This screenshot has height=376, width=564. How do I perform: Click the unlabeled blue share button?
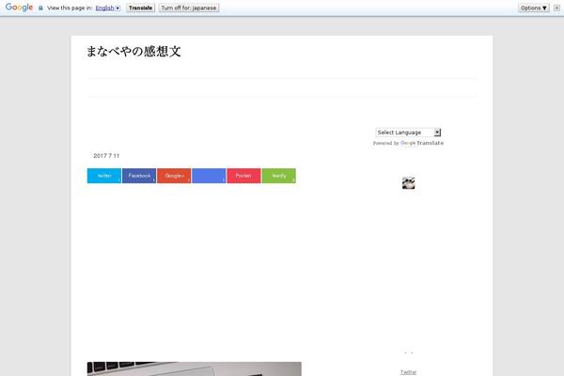pos(209,176)
